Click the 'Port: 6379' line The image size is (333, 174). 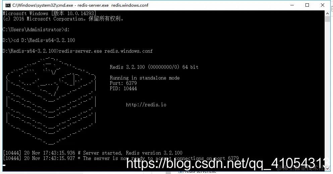click(123, 83)
